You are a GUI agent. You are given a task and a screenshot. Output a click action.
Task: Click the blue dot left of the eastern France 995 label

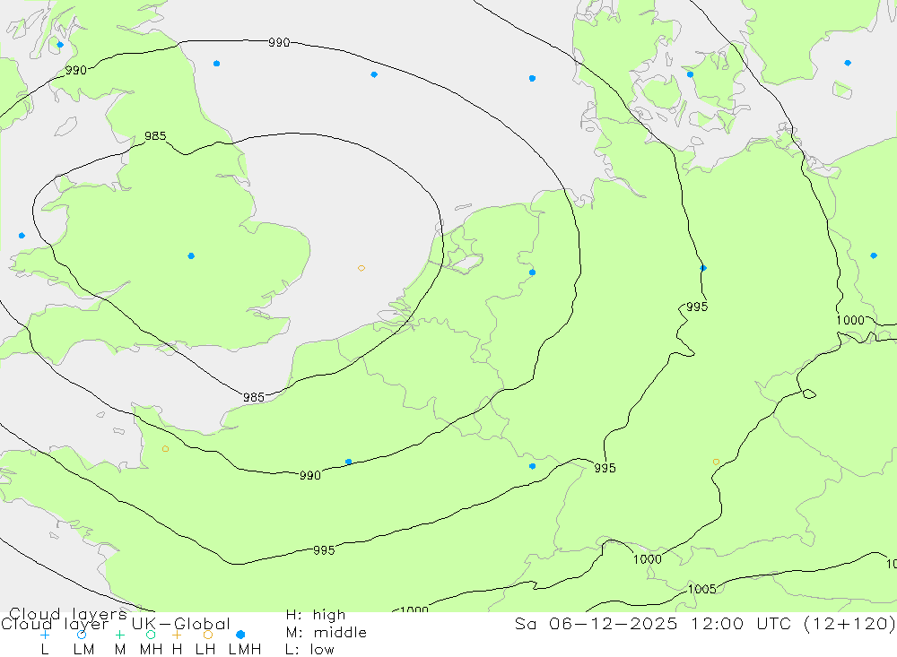533,467
